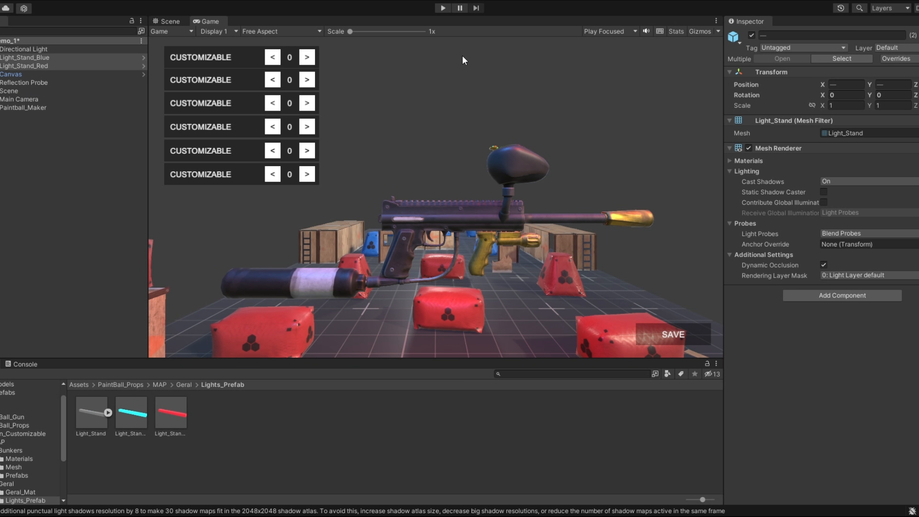The image size is (919, 517).
Task: Open the Blend Probes dropdown
Action: tap(869, 234)
